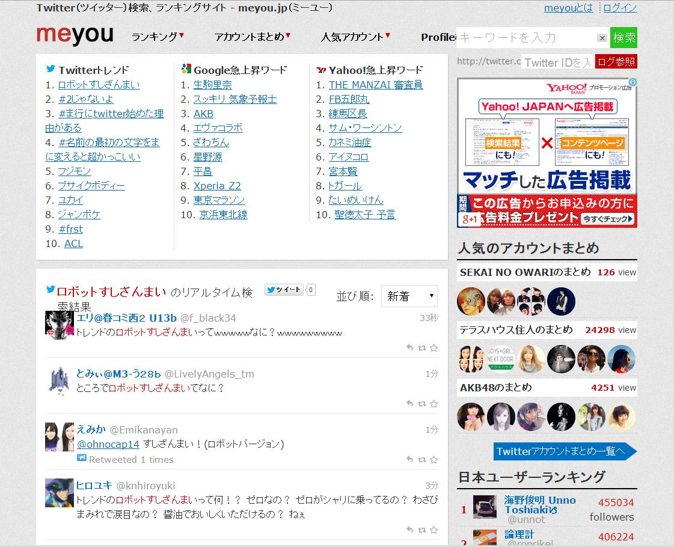
Task: Click the first SEKAI NO OWARI member avatar
Action: point(471,301)
